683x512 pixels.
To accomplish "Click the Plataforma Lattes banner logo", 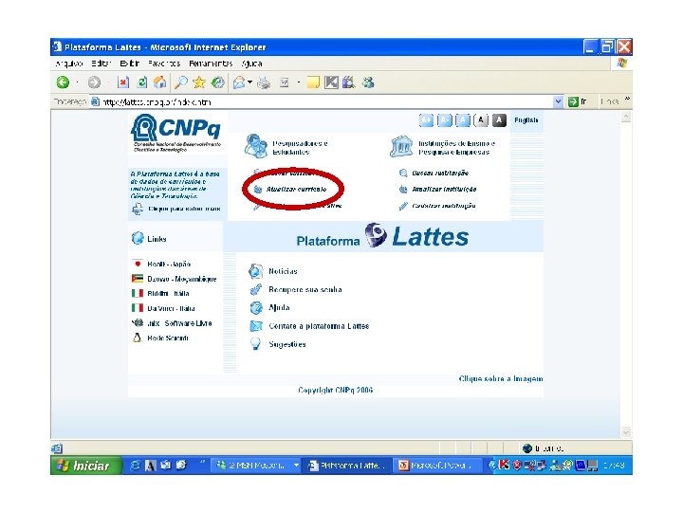I will [x=382, y=236].
